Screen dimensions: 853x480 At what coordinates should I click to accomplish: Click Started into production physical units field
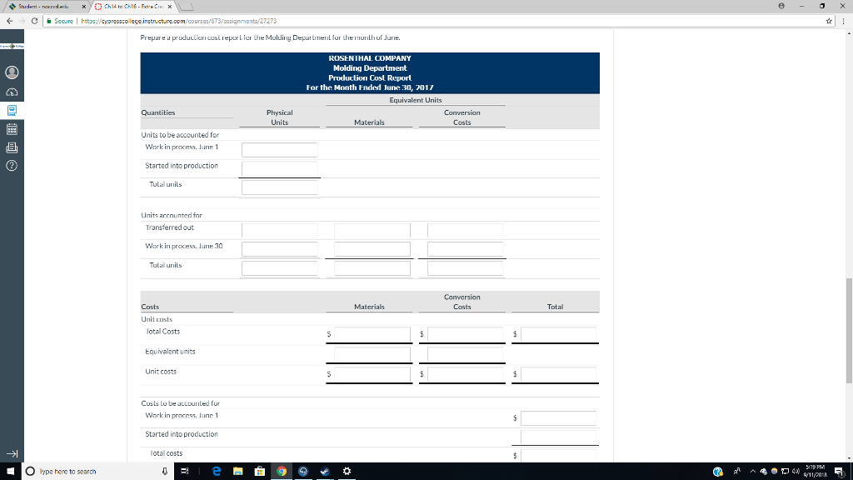pos(280,168)
